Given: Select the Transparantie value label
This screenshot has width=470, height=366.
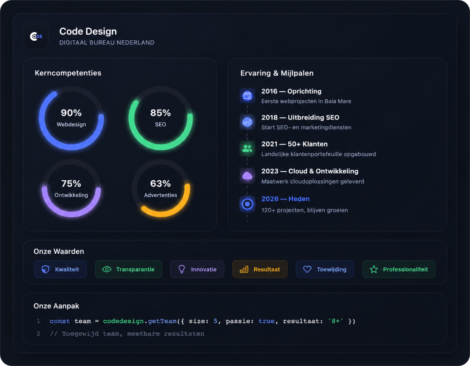Looking at the screenshot, I should (x=135, y=269).
